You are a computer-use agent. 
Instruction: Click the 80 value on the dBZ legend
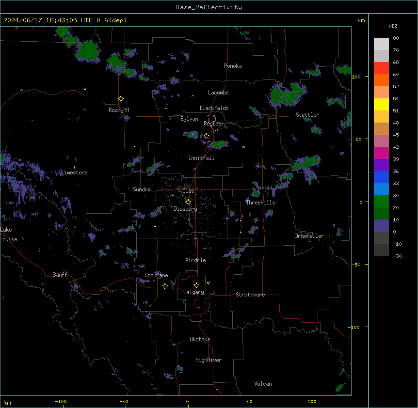pyautogui.click(x=396, y=38)
